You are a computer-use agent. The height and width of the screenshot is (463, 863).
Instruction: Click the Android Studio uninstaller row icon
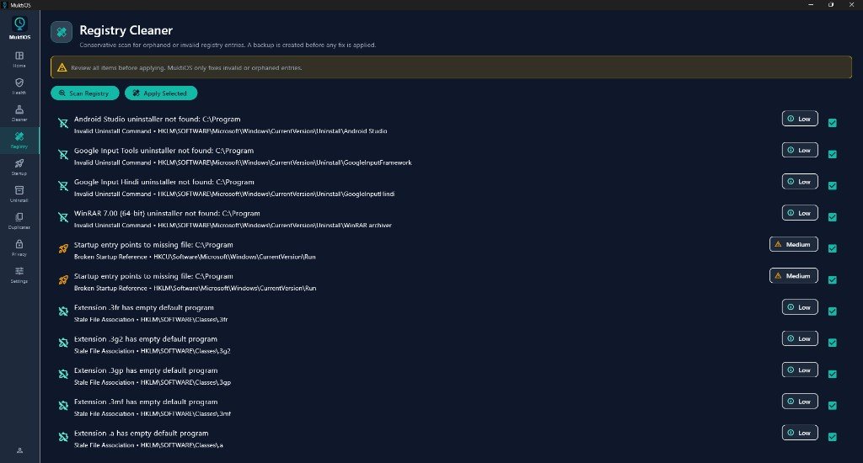click(63, 124)
